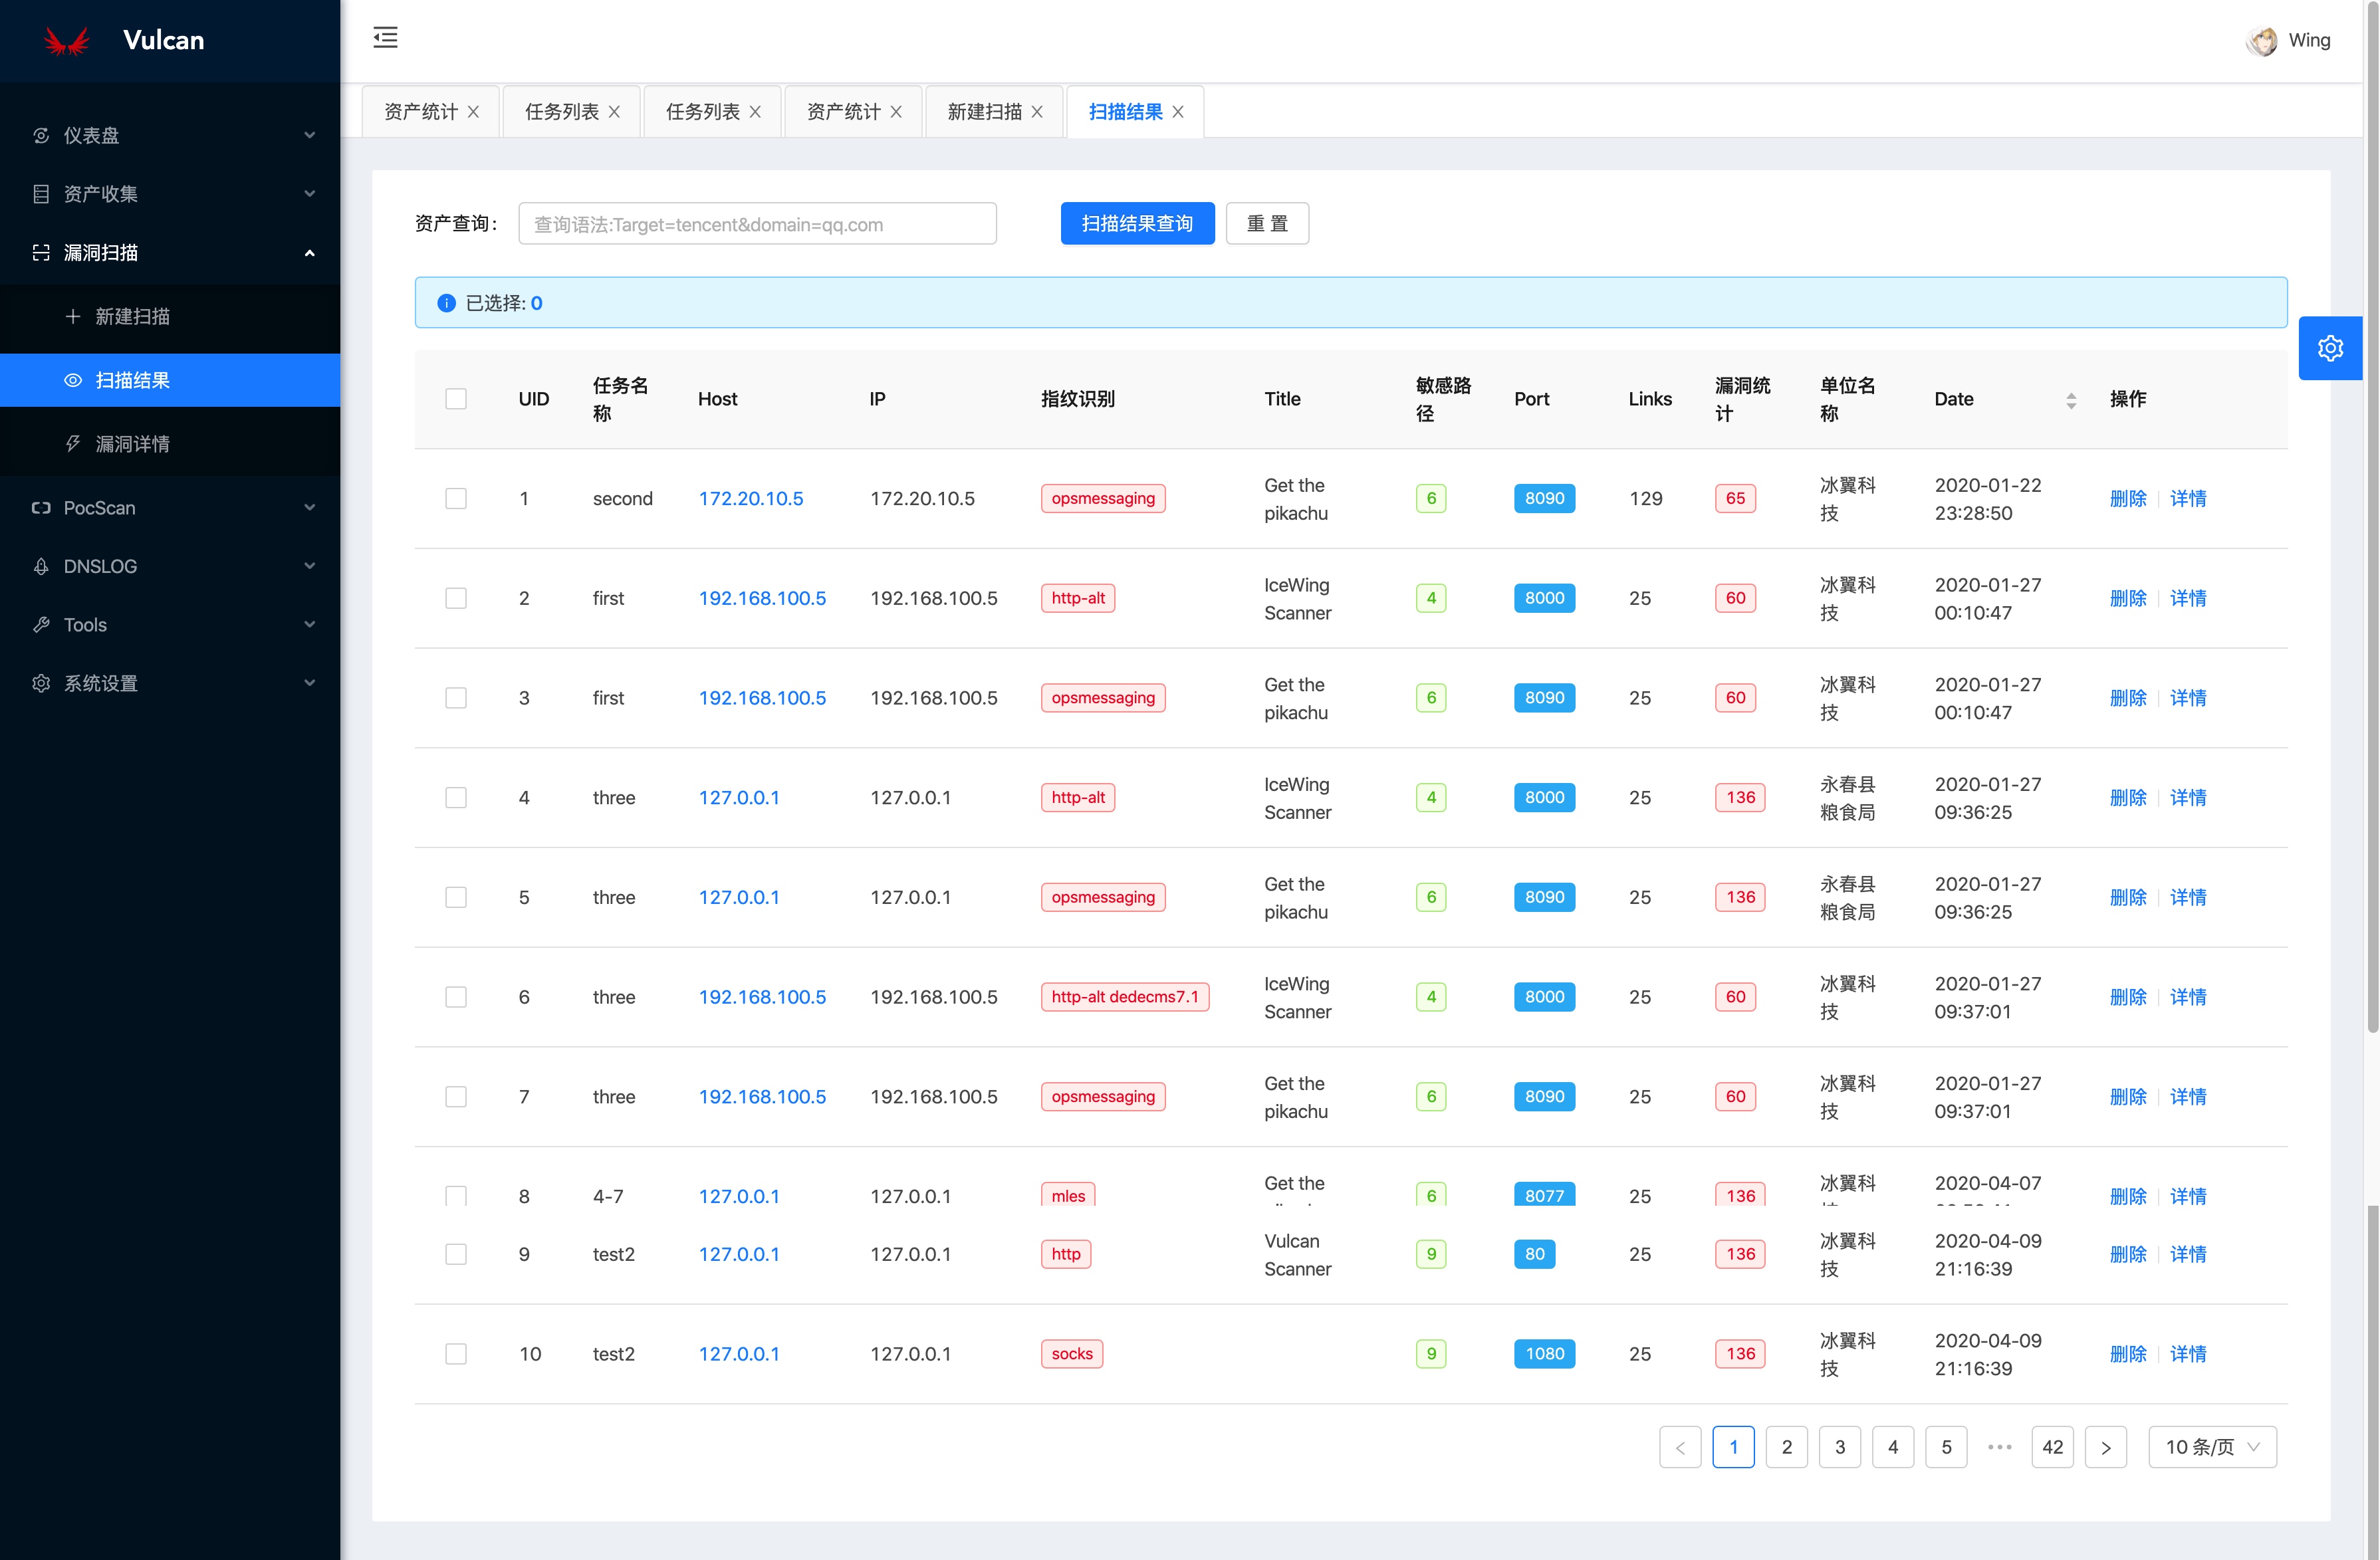This screenshot has width=2380, height=1560.
Task: Sort table by the Date column arrows
Action: coord(2071,400)
